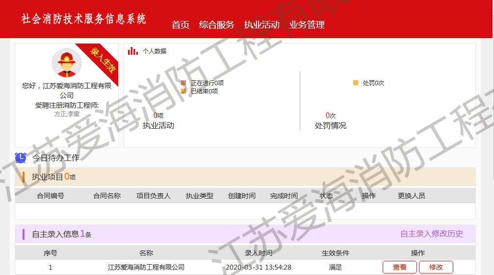This screenshot has width=494, height=275.
Task: Click the 合同编号 column header
Action: point(51,196)
